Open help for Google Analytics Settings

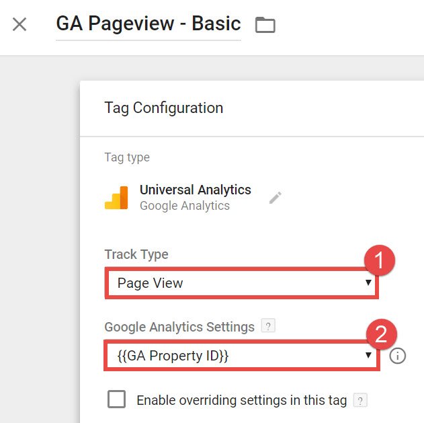(x=268, y=327)
